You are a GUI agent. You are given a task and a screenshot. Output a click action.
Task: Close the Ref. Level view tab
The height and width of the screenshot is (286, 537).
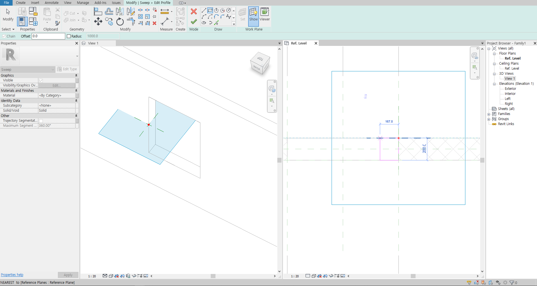316,43
